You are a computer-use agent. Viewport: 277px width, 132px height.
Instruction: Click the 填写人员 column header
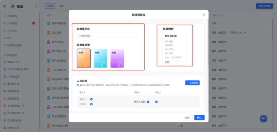click(217, 15)
